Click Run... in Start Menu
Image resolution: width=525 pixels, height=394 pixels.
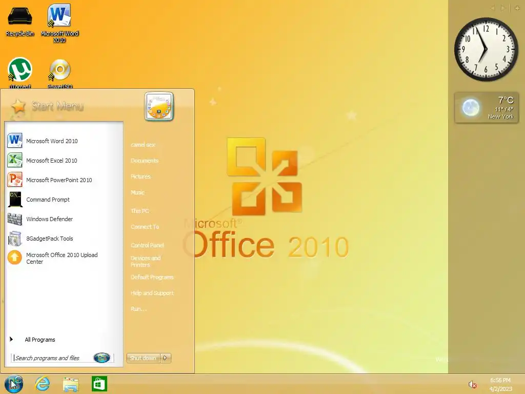pos(138,309)
